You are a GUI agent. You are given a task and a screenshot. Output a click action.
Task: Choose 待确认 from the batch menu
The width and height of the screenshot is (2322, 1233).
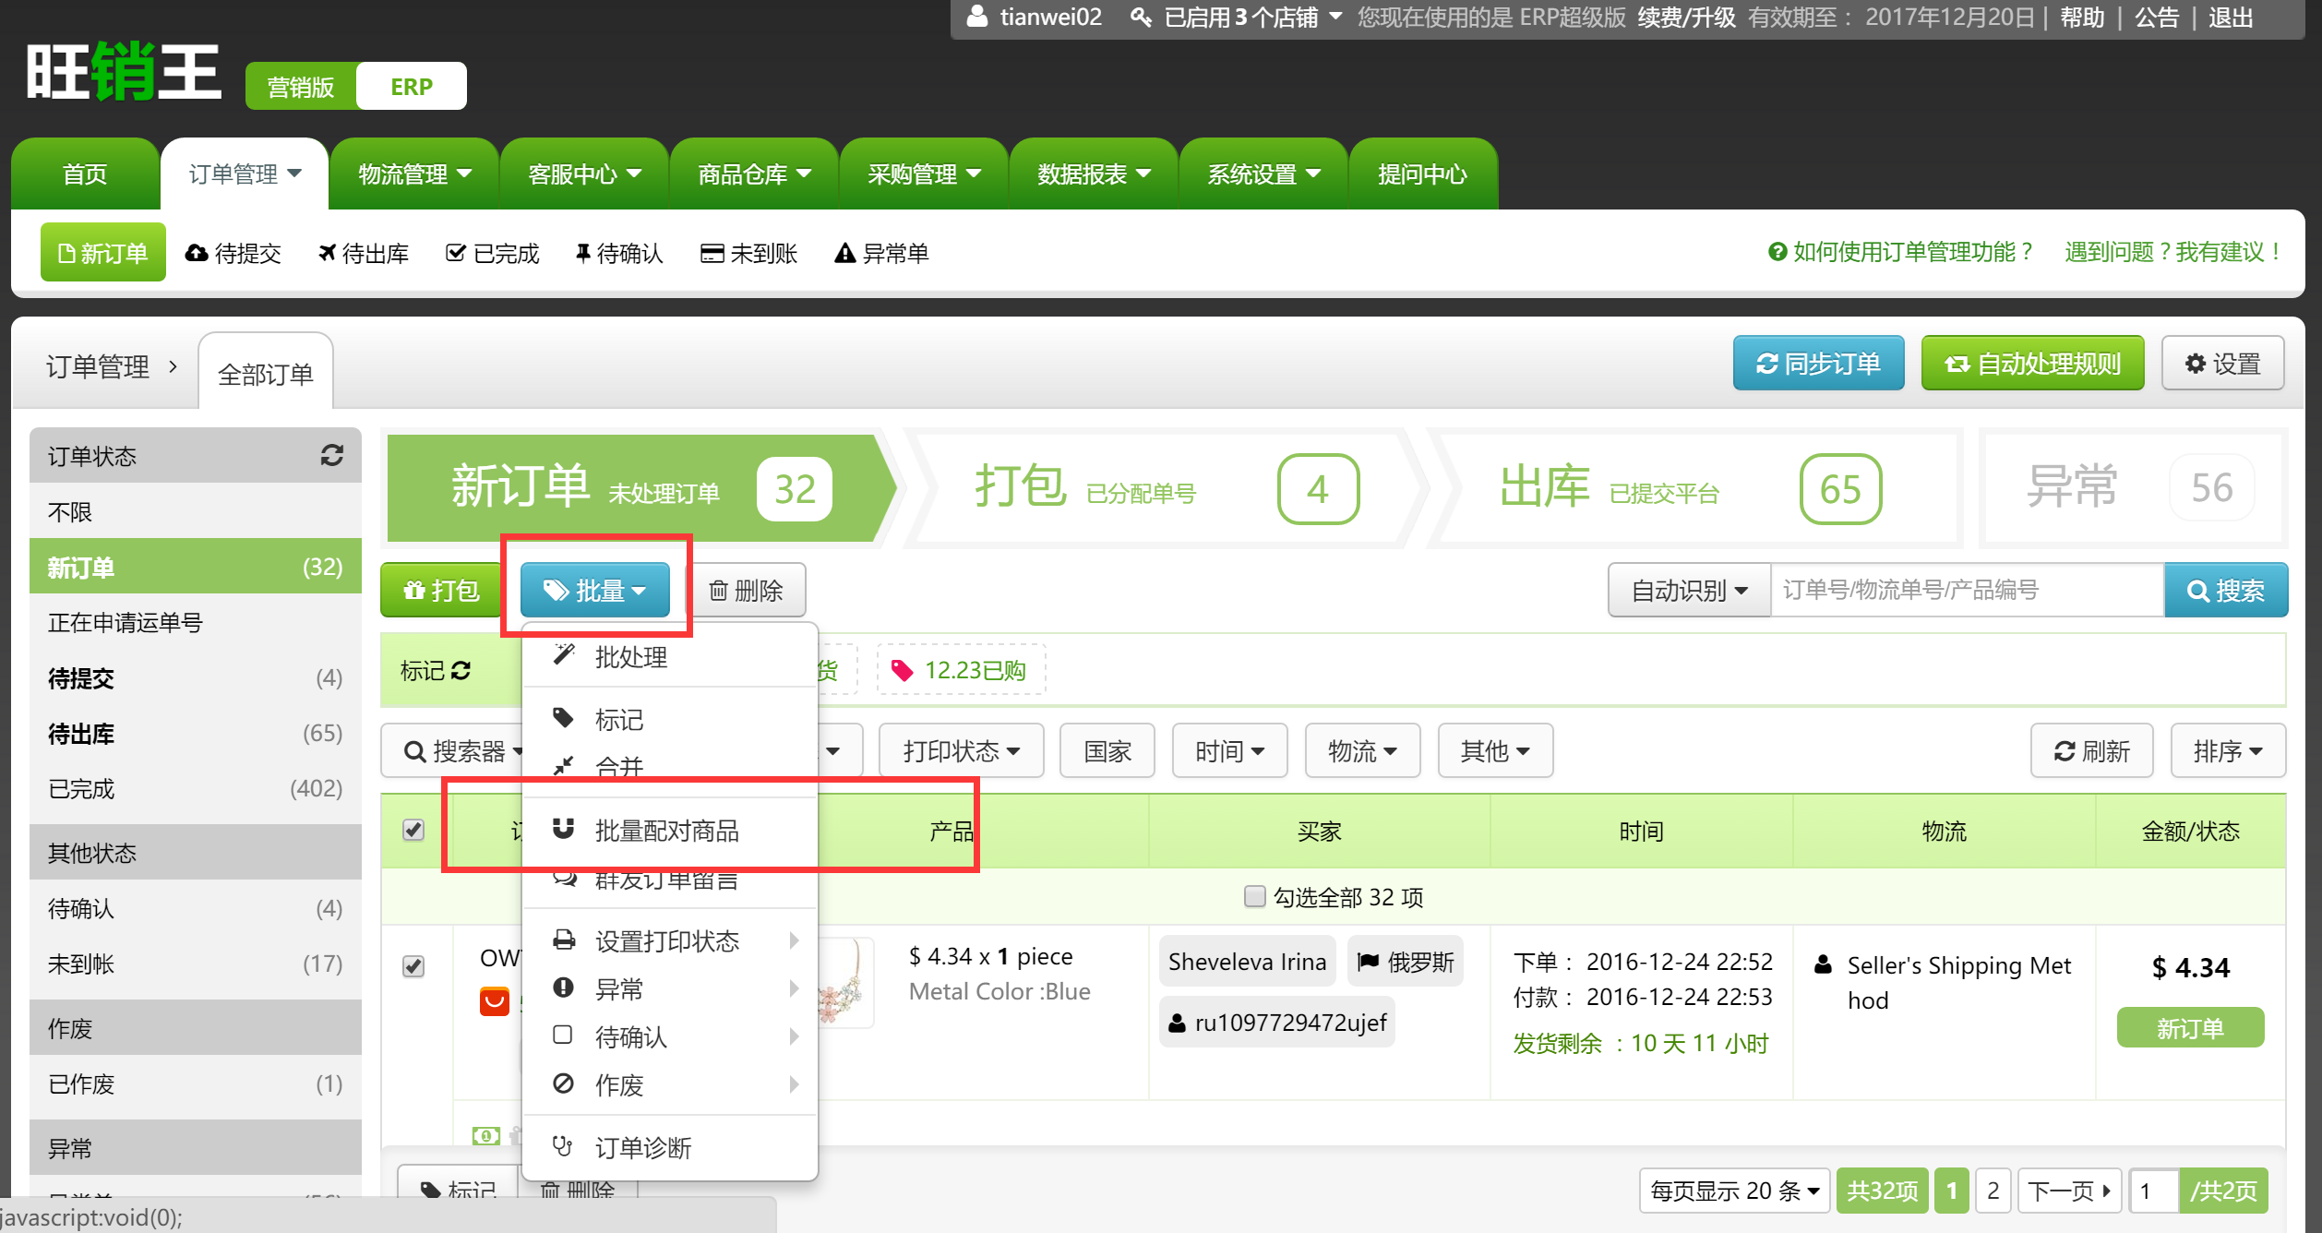point(670,1035)
